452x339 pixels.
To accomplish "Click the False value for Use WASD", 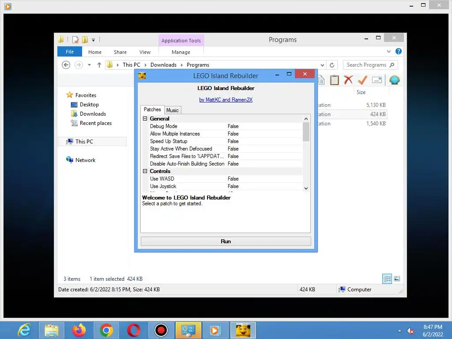I will (233, 178).
